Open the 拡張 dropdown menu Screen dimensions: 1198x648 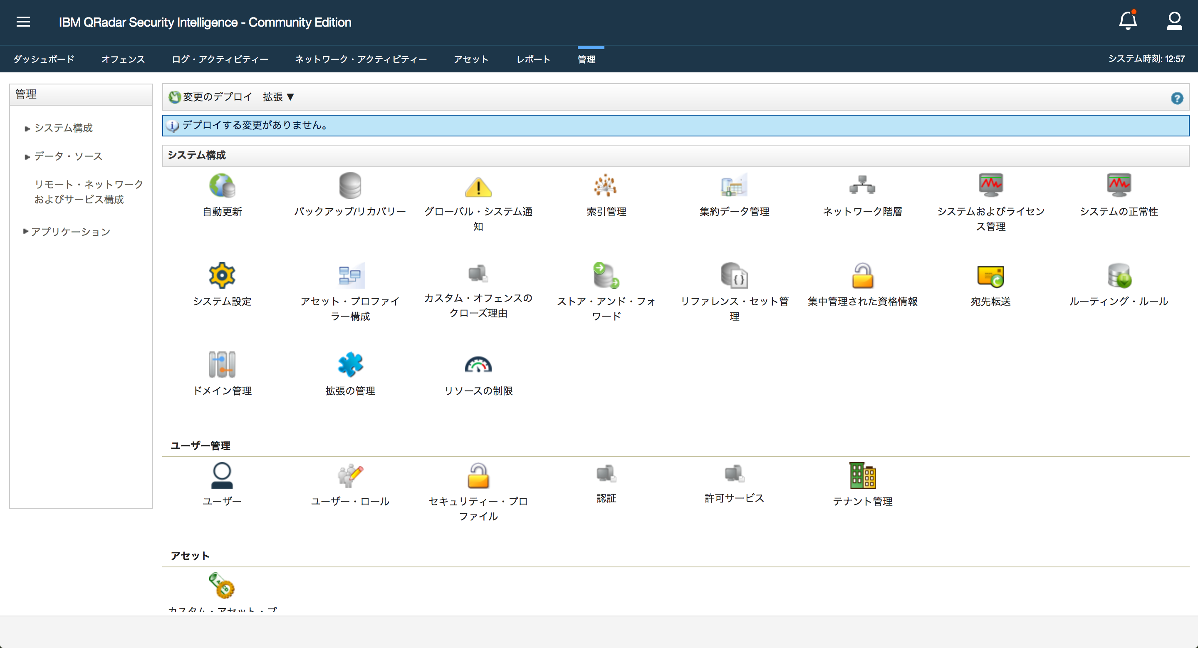click(x=278, y=96)
